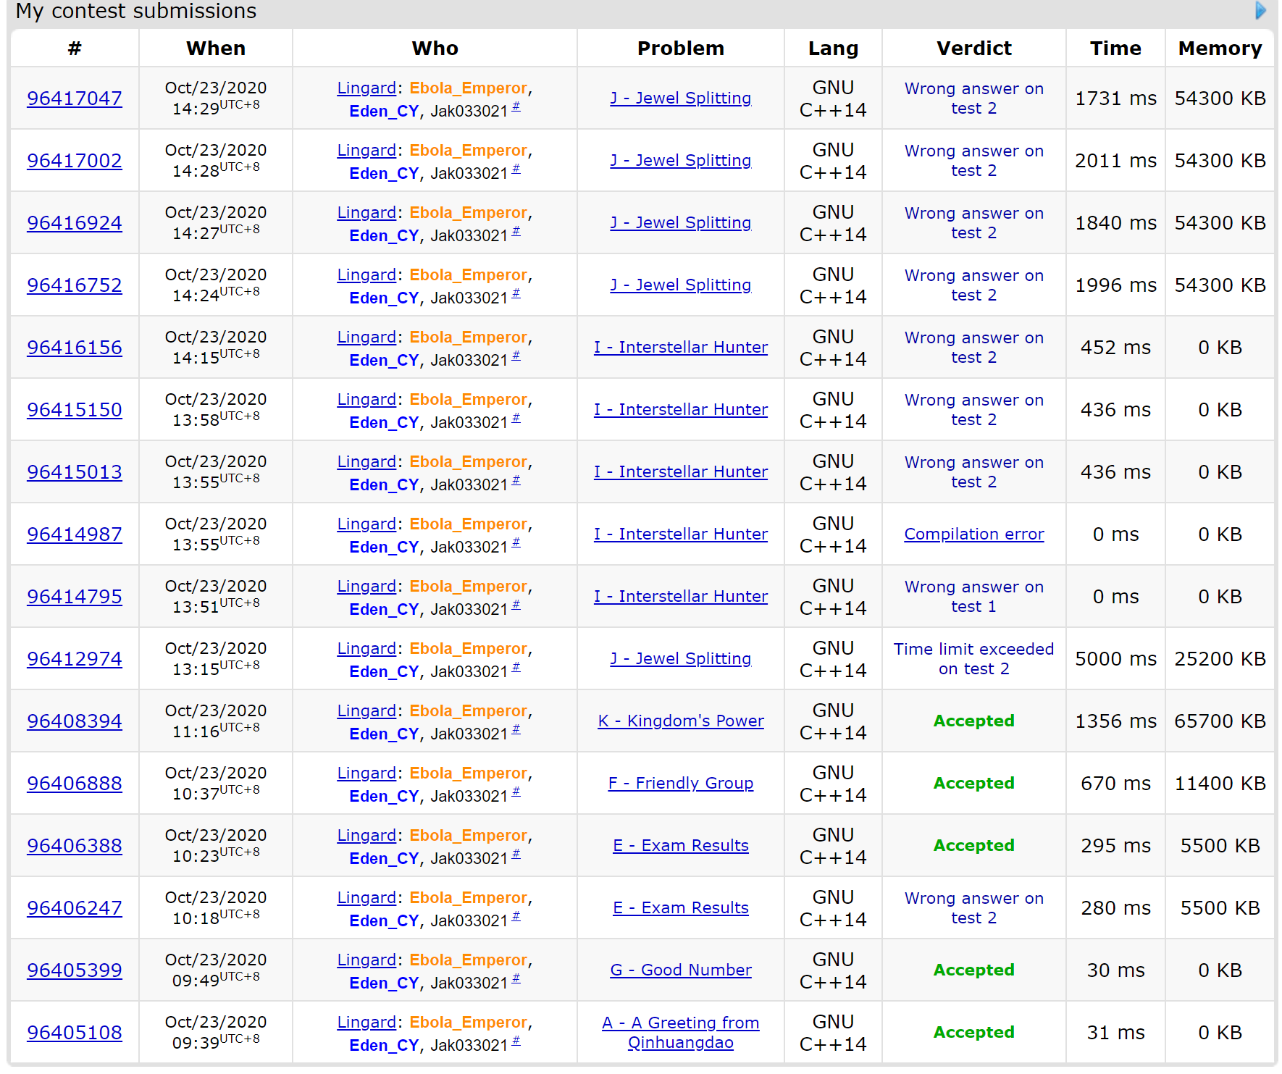Image resolution: width=1282 pixels, height=1074 pixels.
Task: Open E - Exam Results for submission 96406388
Action: (680, 846)
